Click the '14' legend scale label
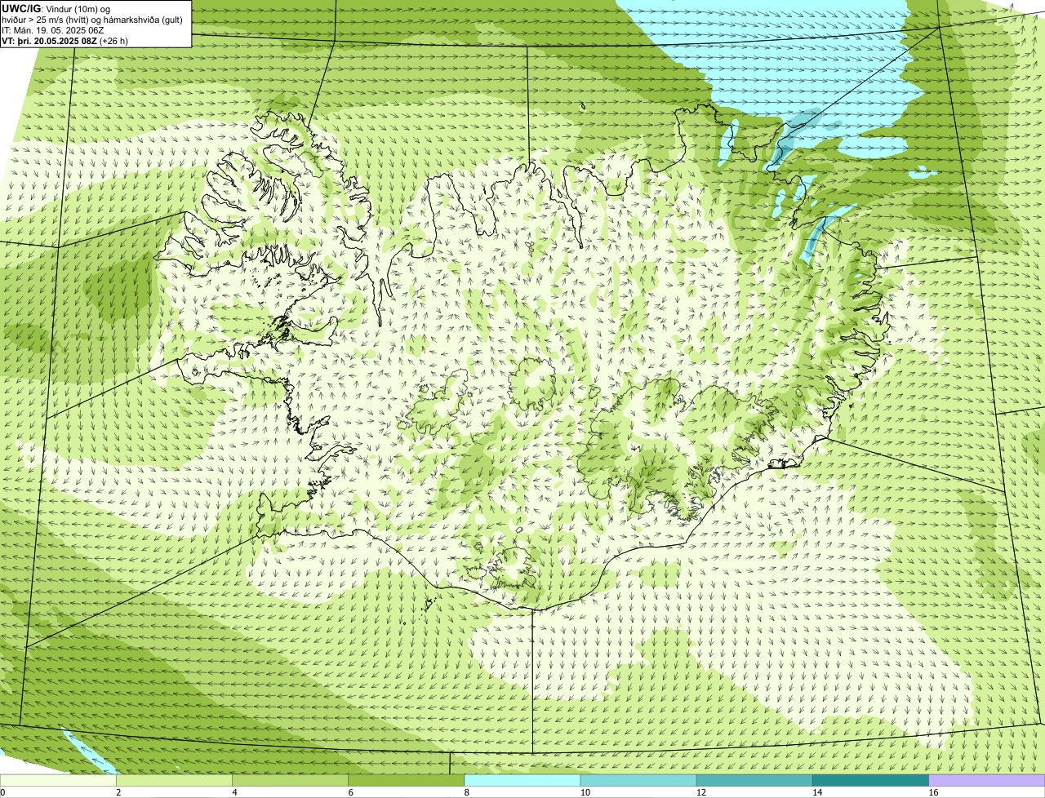The image size is (1045, 798). tap(816, 792)
